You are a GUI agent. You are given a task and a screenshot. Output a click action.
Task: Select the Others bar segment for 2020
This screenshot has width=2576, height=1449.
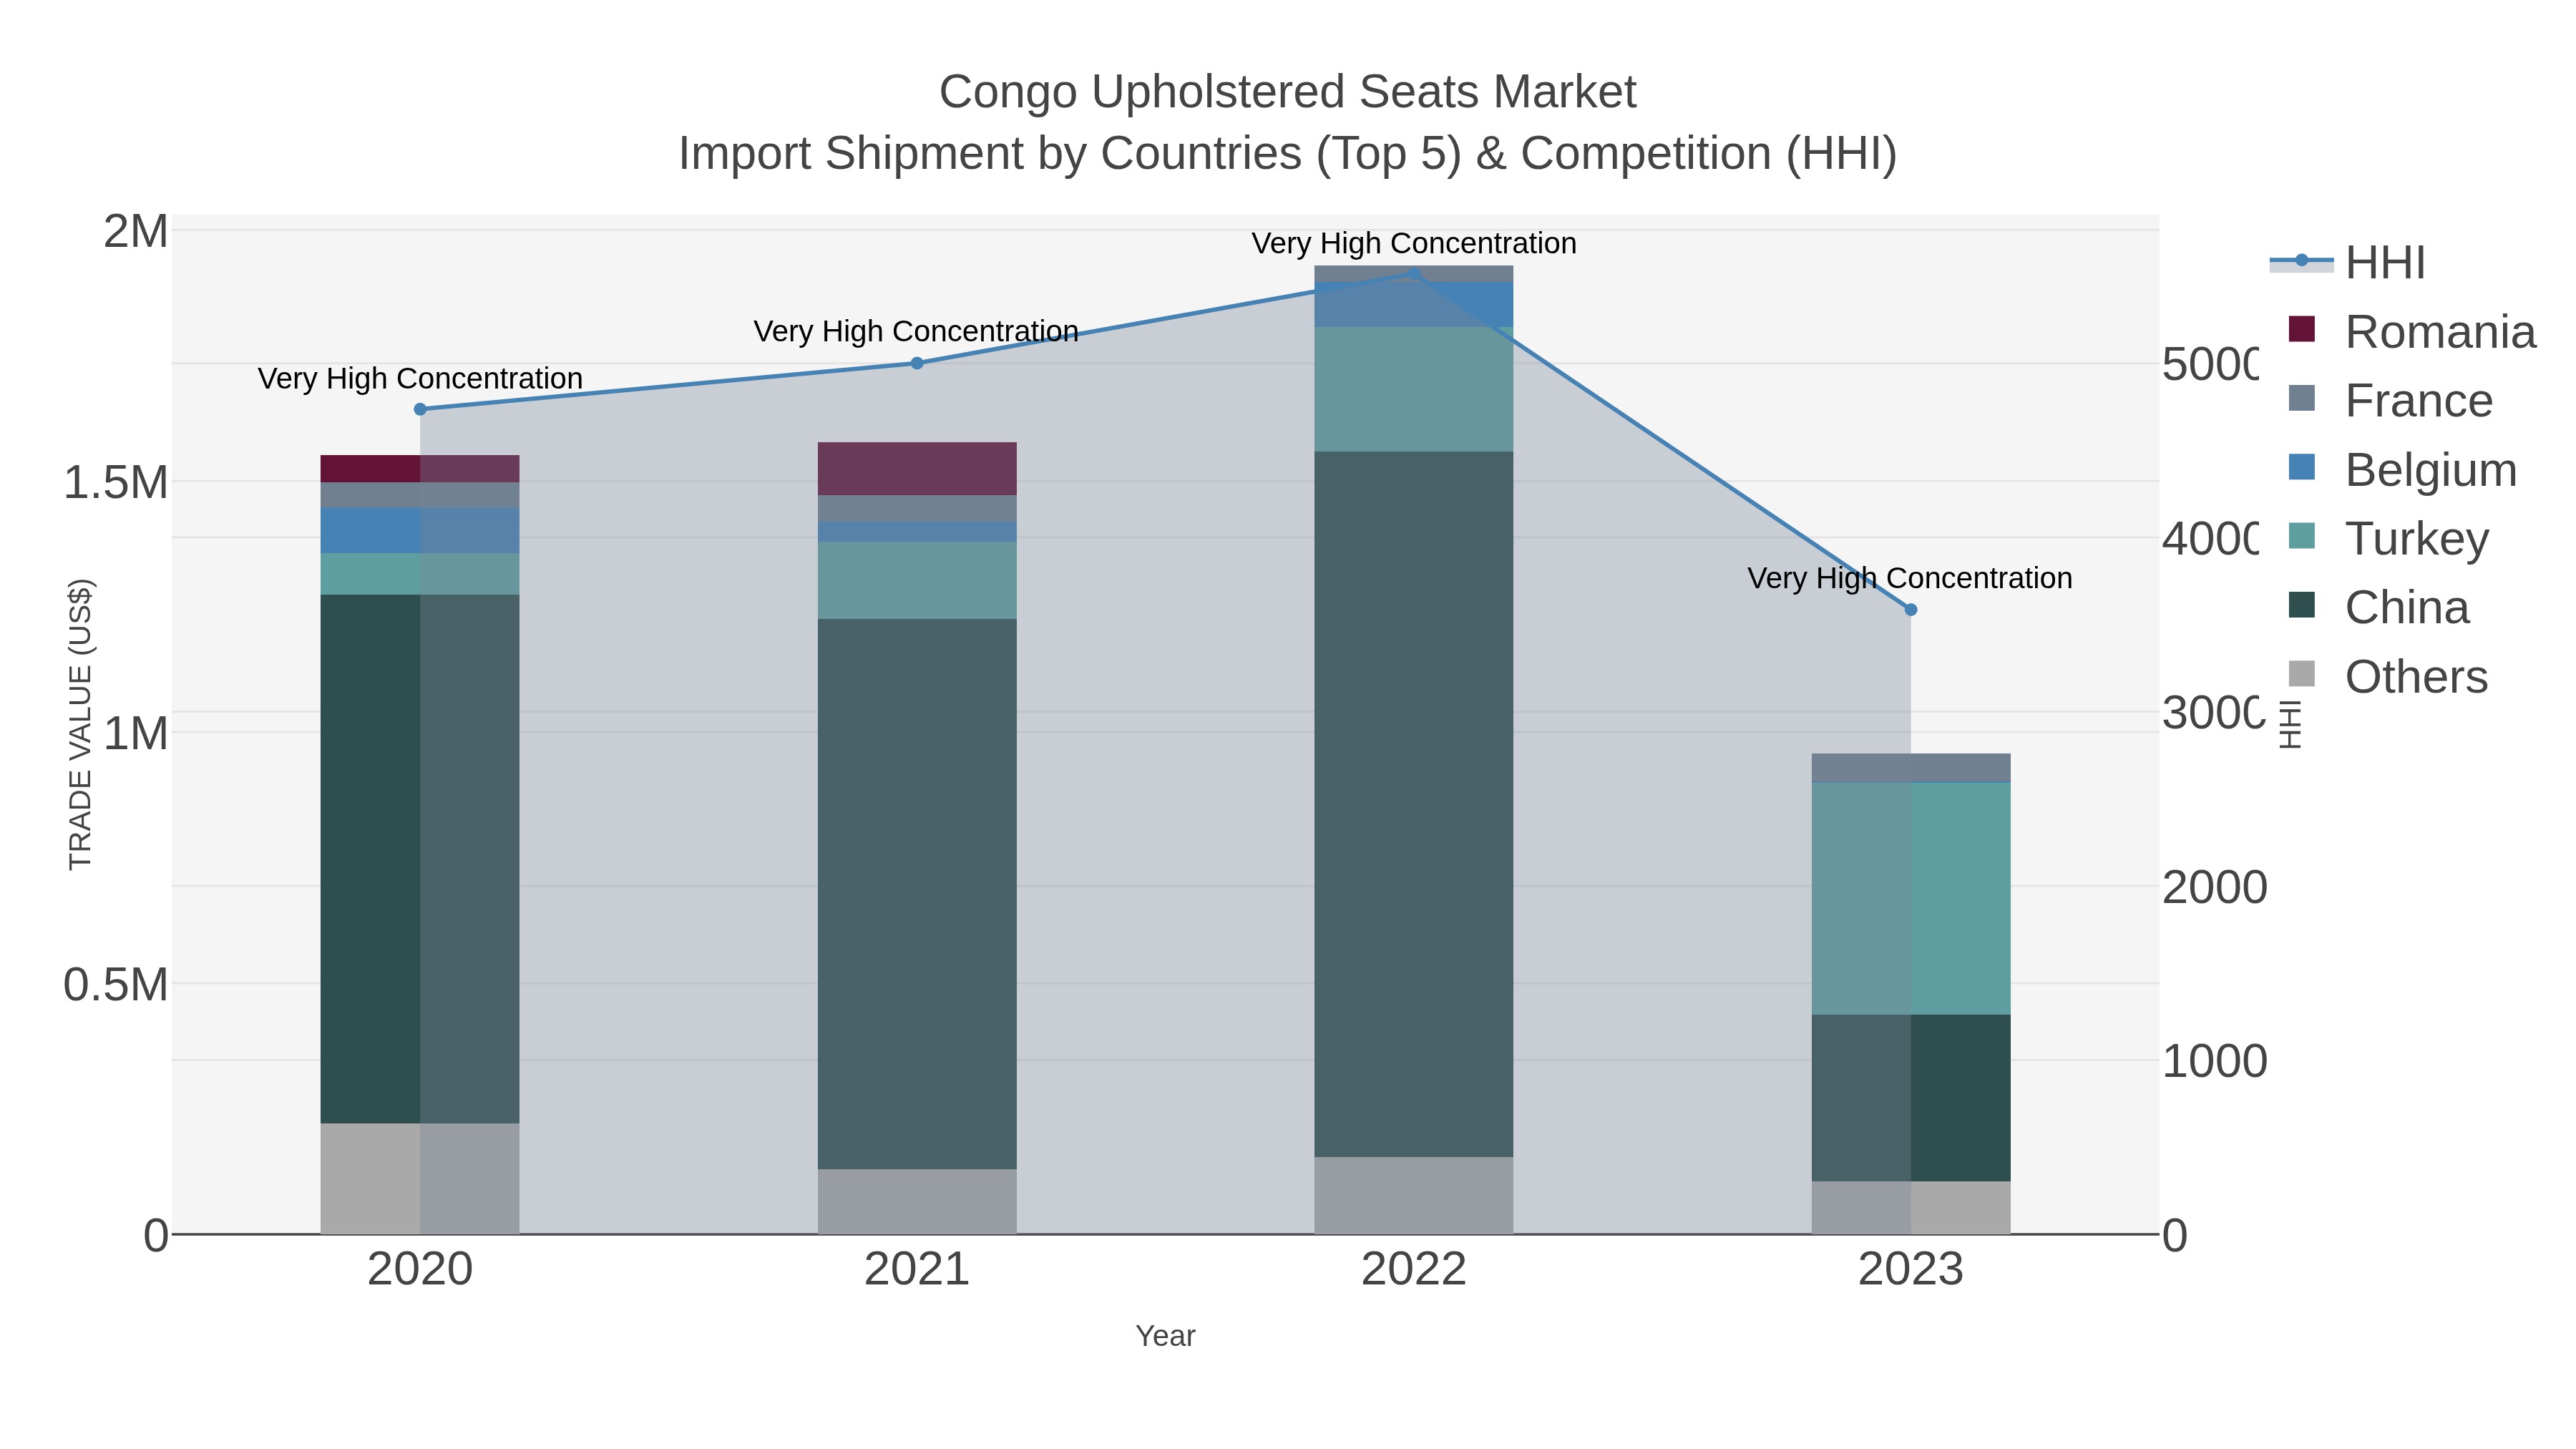pyautogui.click(x=420, y=1178)
